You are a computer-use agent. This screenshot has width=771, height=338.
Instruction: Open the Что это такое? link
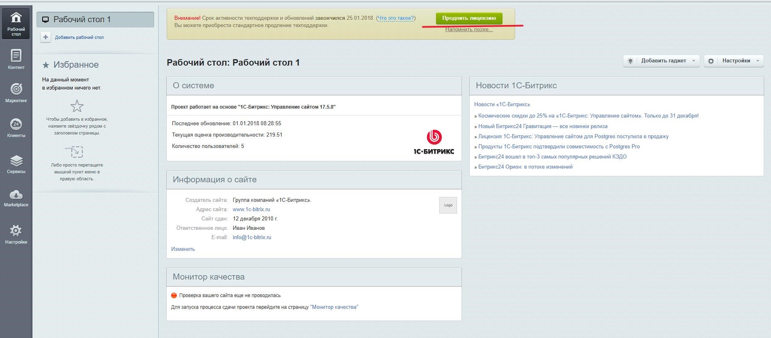396,18
